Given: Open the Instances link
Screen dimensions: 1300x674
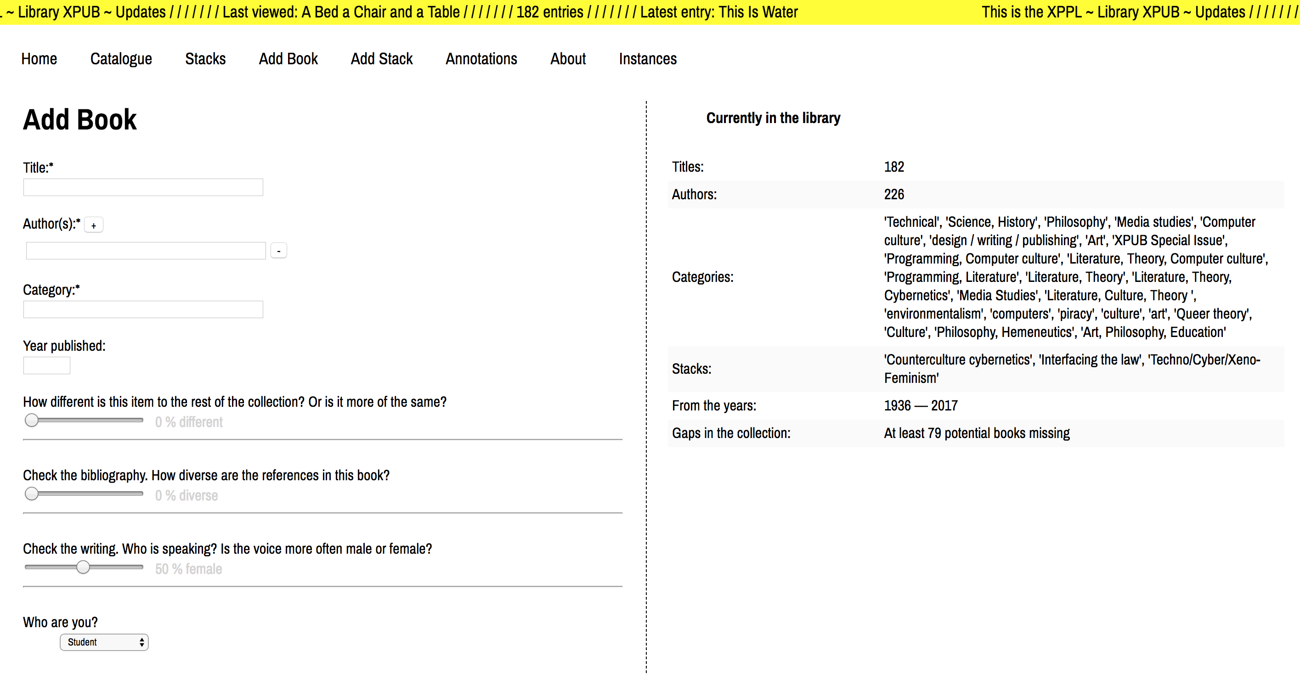Looking at the screenshot, I should point(648,59).
